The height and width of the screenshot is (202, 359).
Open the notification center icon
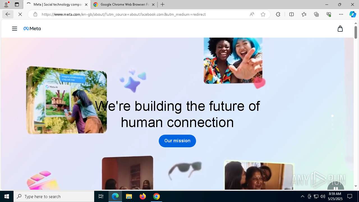(x=350, y=196)
